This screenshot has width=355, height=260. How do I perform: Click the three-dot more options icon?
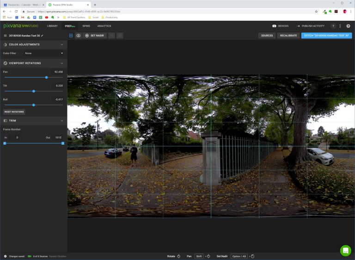(x=340, y=26)
